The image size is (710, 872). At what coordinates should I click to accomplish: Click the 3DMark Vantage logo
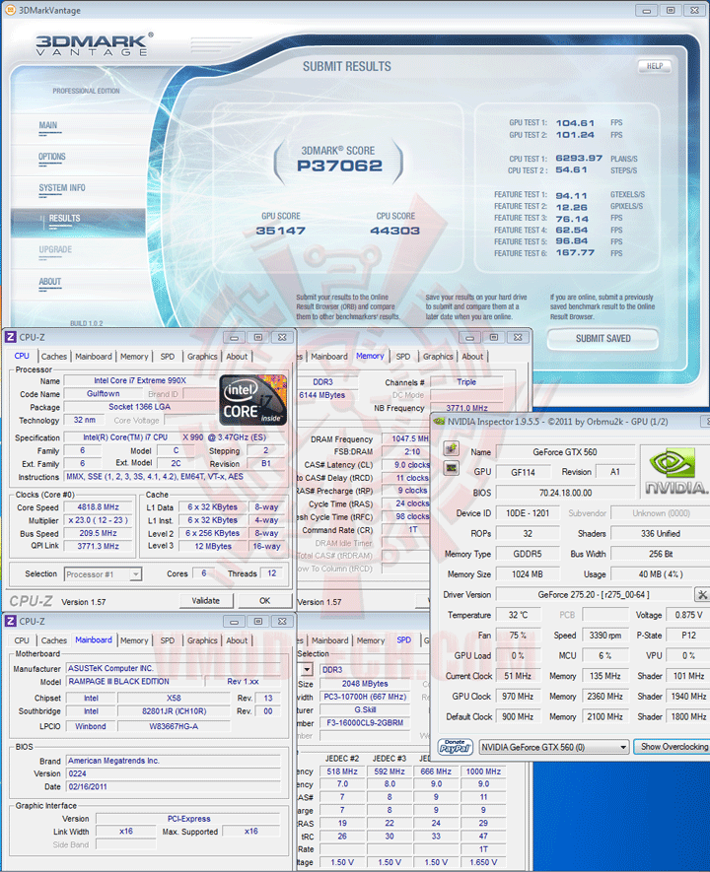tap(94, 44)
